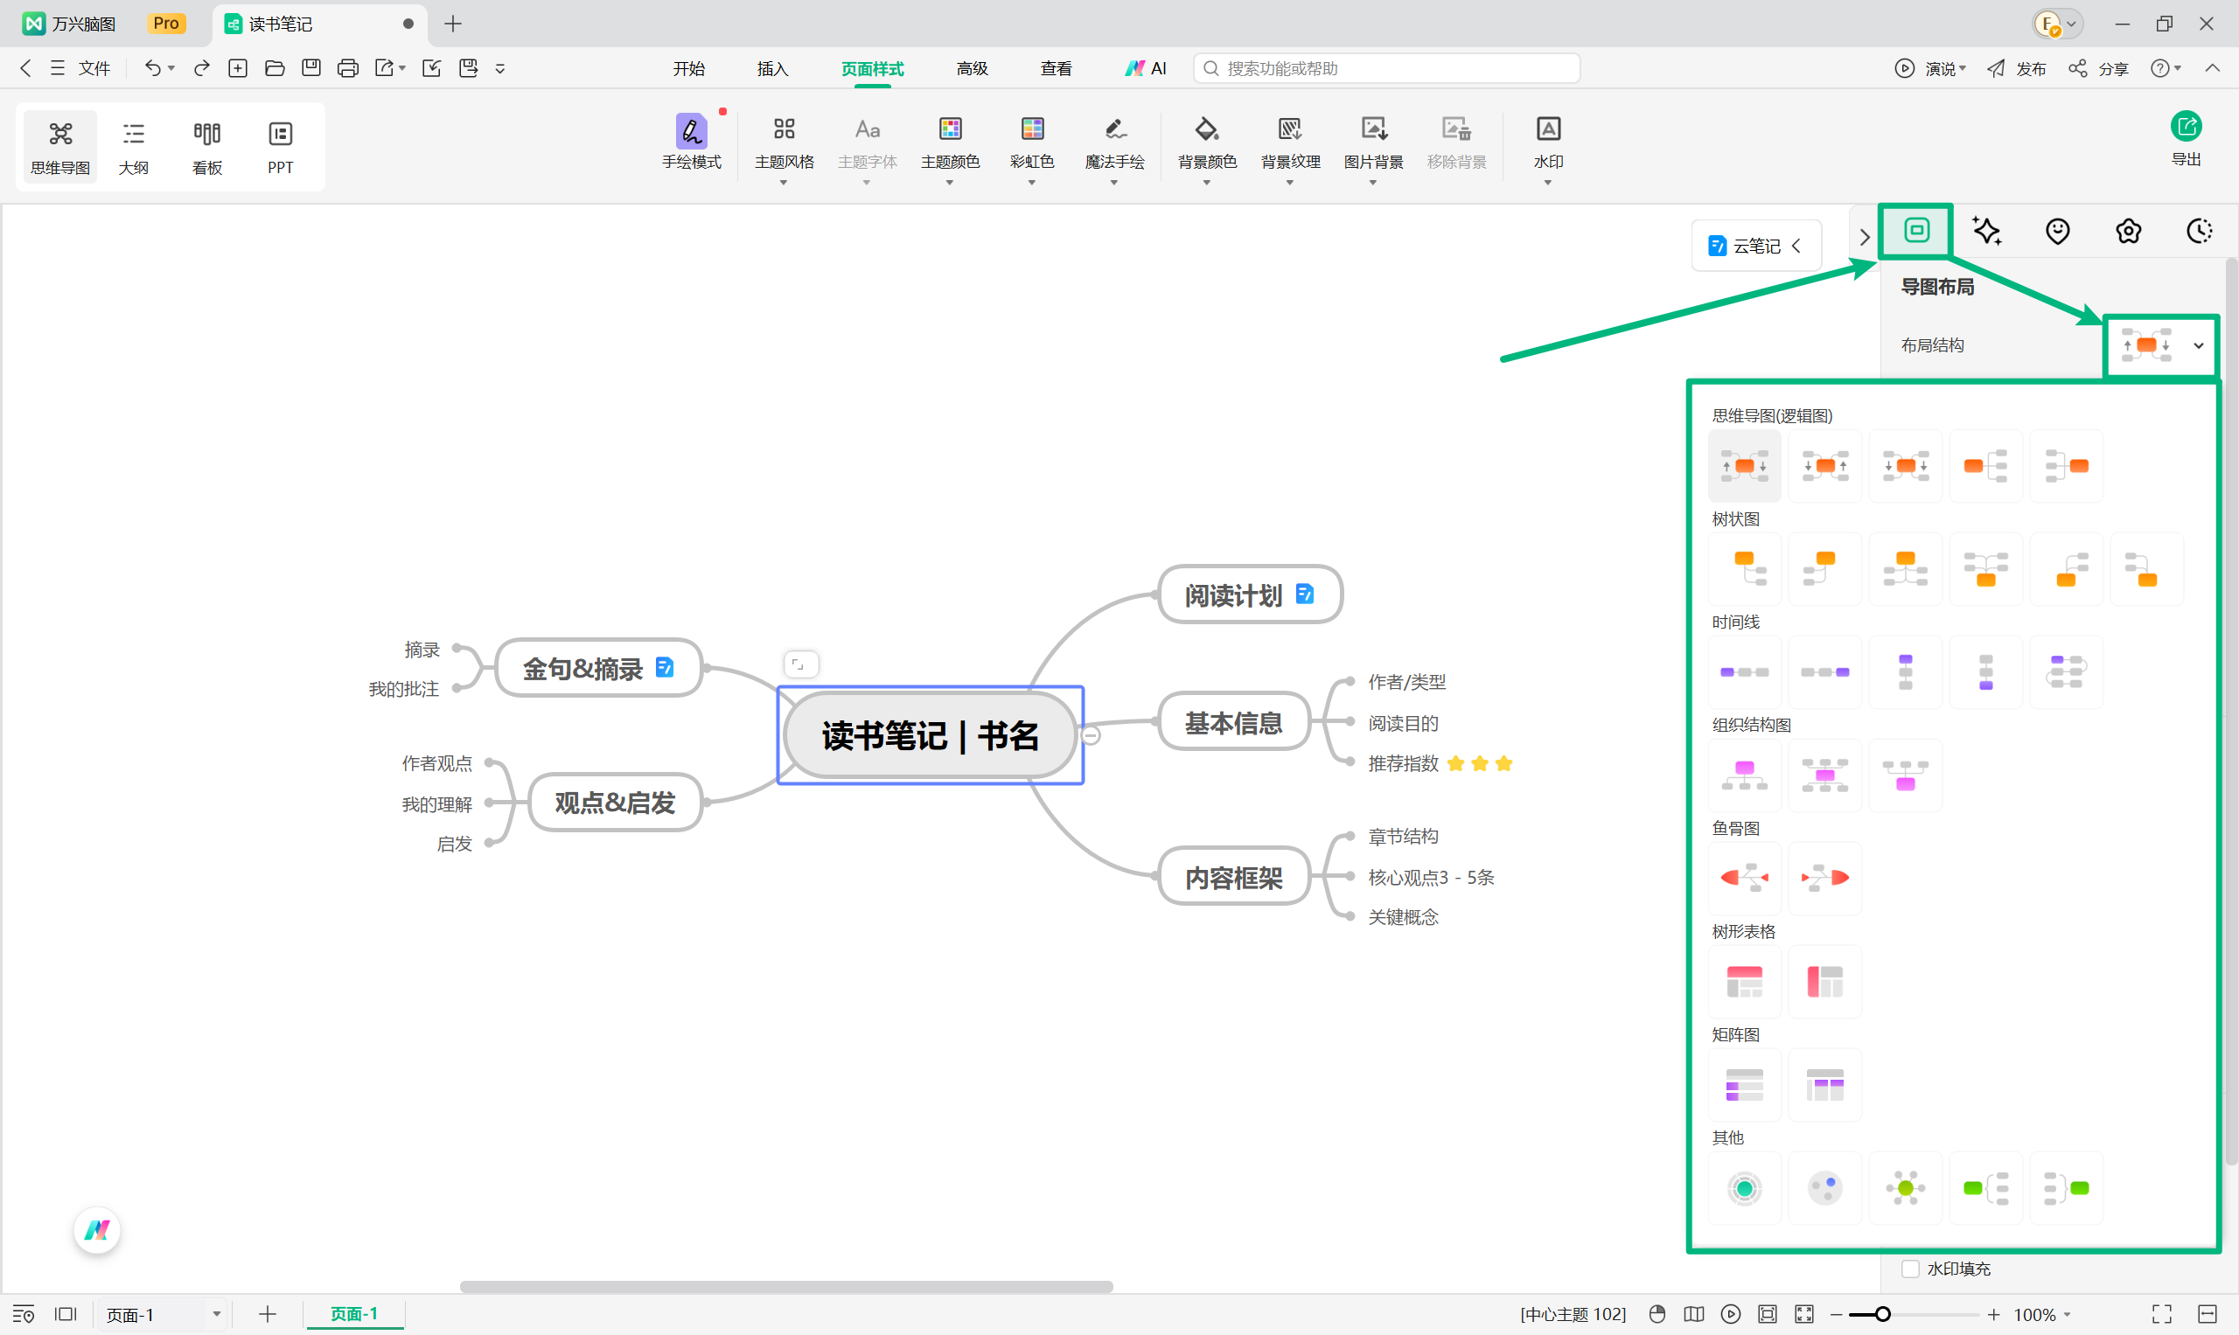Create a new document icon

tap(238, 68)
